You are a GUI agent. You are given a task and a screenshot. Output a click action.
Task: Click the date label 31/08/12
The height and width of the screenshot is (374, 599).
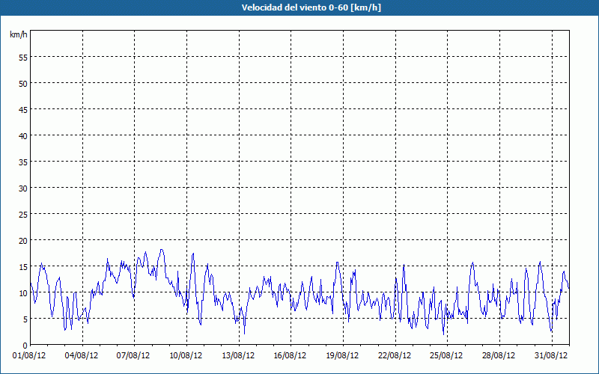click(551, 356)
